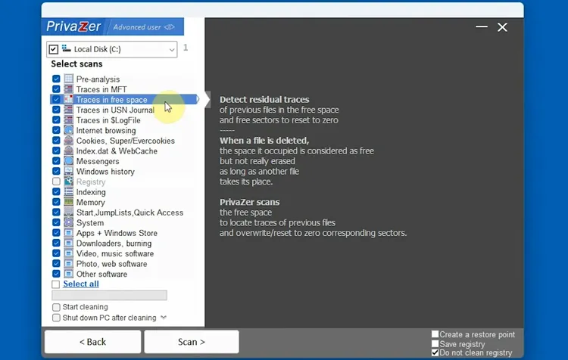
Task: Close the PrivaZer window
Action: [x=502, y=27]
